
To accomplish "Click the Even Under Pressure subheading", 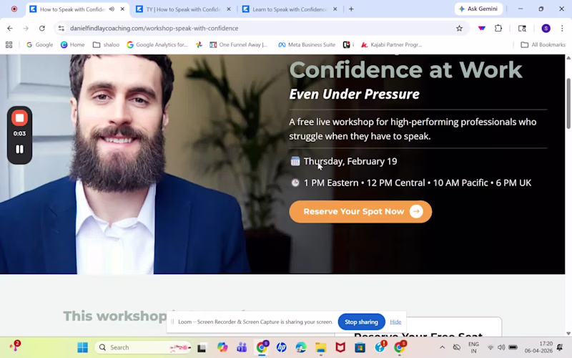I will [354, 95].
